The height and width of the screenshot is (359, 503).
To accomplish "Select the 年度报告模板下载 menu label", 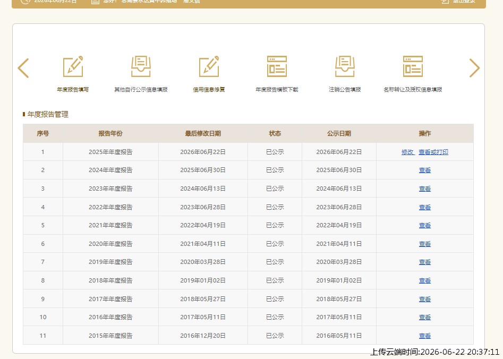I will [277, 90].
